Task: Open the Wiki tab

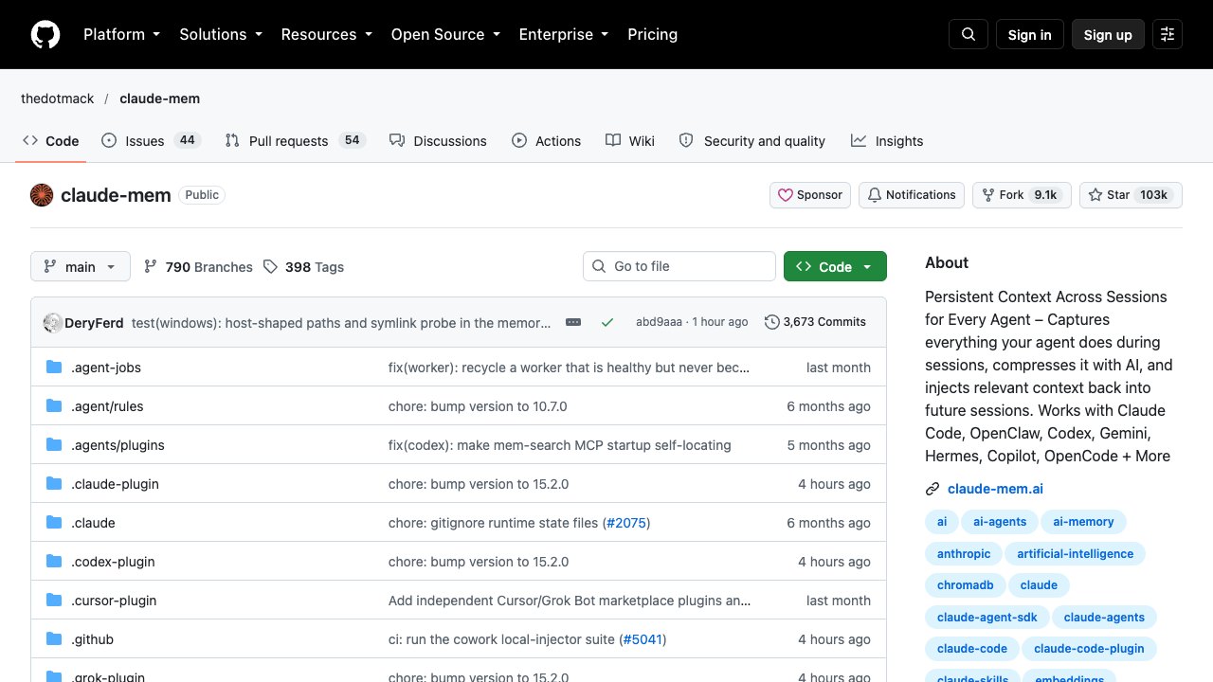Action: point(630,141)
